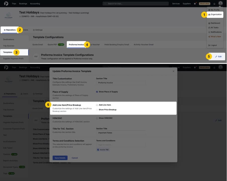Screen dimensions: 227x181
Task: Select Trip Sources in the upper screenshot sidebar
Action: [9, 46]
